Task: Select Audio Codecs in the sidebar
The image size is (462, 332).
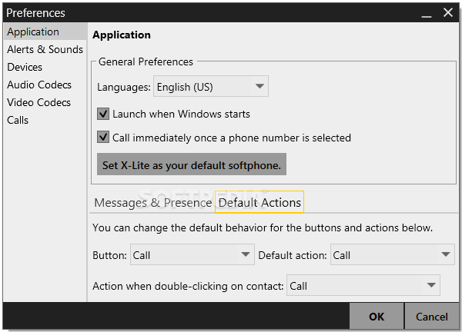Action: [x=45, y=85]
